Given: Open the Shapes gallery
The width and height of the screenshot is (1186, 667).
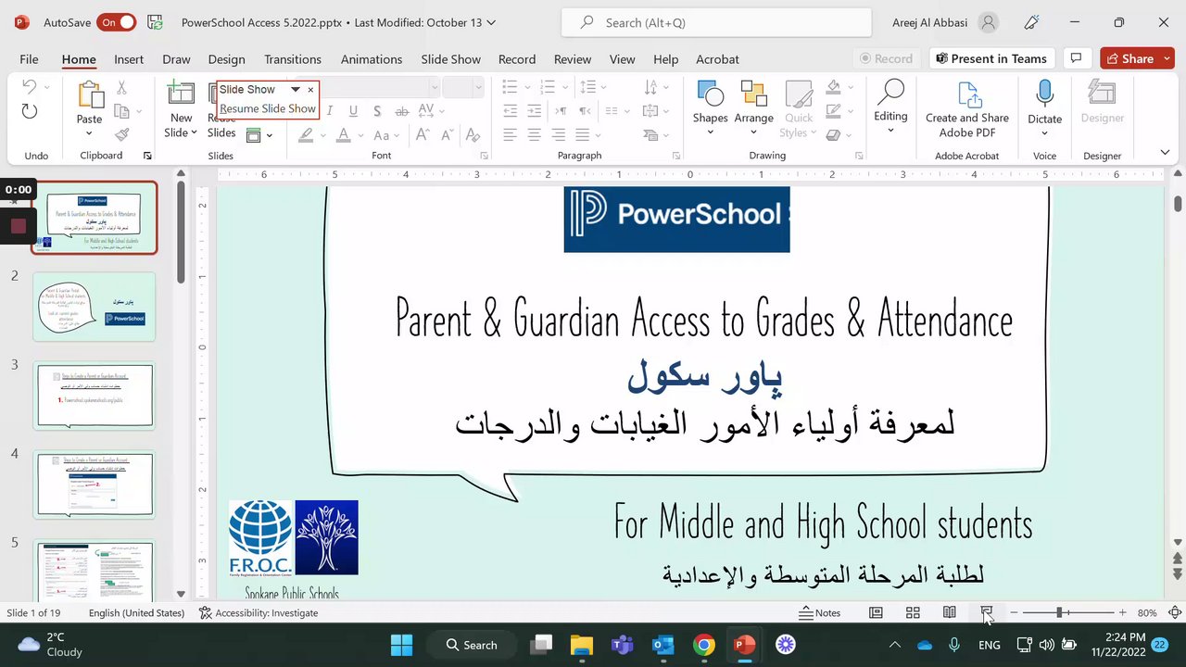Looking at the screenshot, I should (x=710, y=94).
